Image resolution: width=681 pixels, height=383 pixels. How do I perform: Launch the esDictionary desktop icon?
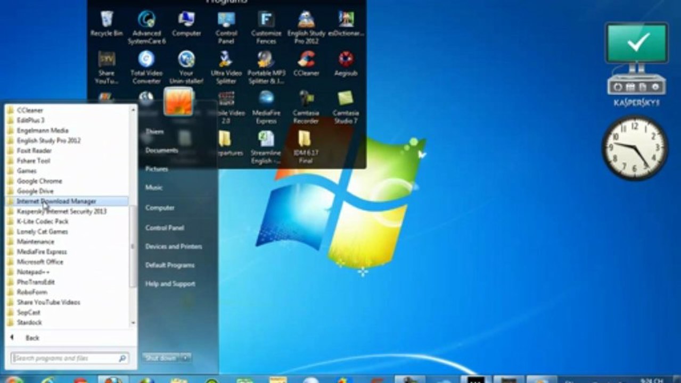point(346,24)
